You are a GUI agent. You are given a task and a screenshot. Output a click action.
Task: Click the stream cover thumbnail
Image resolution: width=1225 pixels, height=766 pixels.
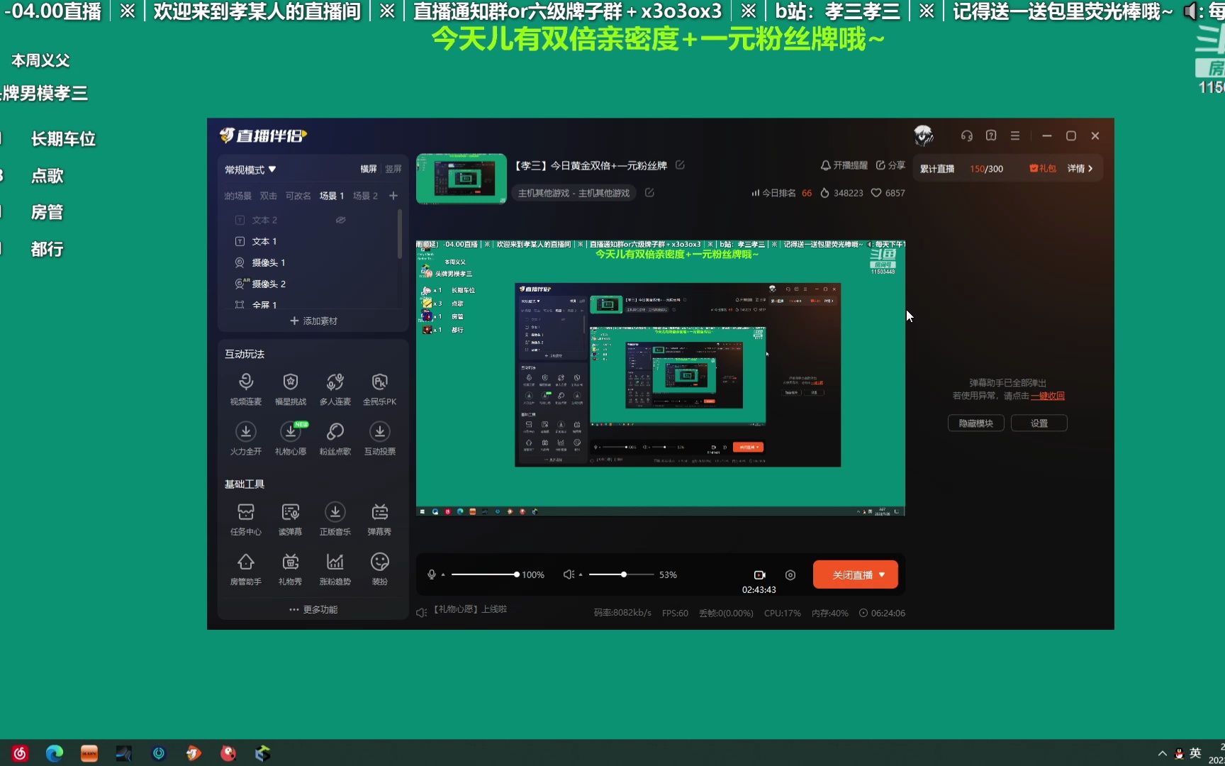point(462,179)
